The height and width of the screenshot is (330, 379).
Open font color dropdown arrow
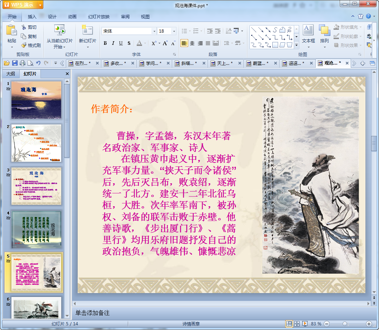point(145,43)
